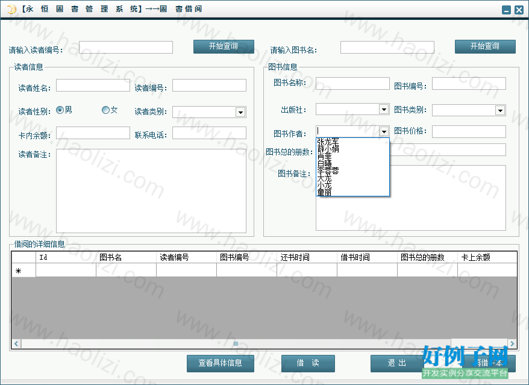The height and width of the screenshot is (385, 529).
Task: Choose 白曦 from the author list
Action: pos(352,163)
